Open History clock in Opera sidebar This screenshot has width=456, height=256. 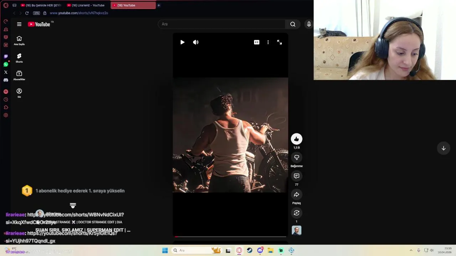click(6, 100)
